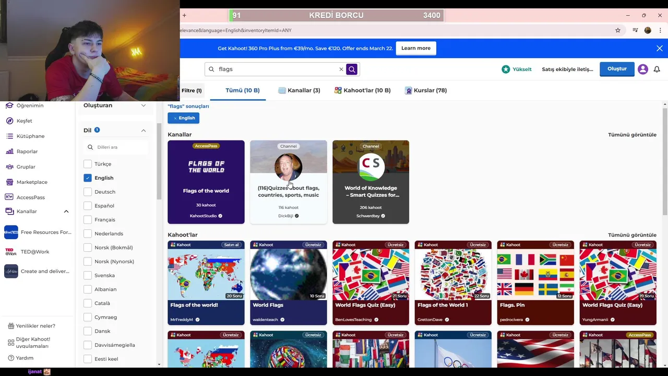Open AccessPass icon in sidebar
668x376 pixels.
(25, 197)
